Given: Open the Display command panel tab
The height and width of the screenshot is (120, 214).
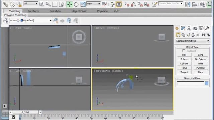Looking at the screenshot, I should pyautogui.click(x=201, y=28).
